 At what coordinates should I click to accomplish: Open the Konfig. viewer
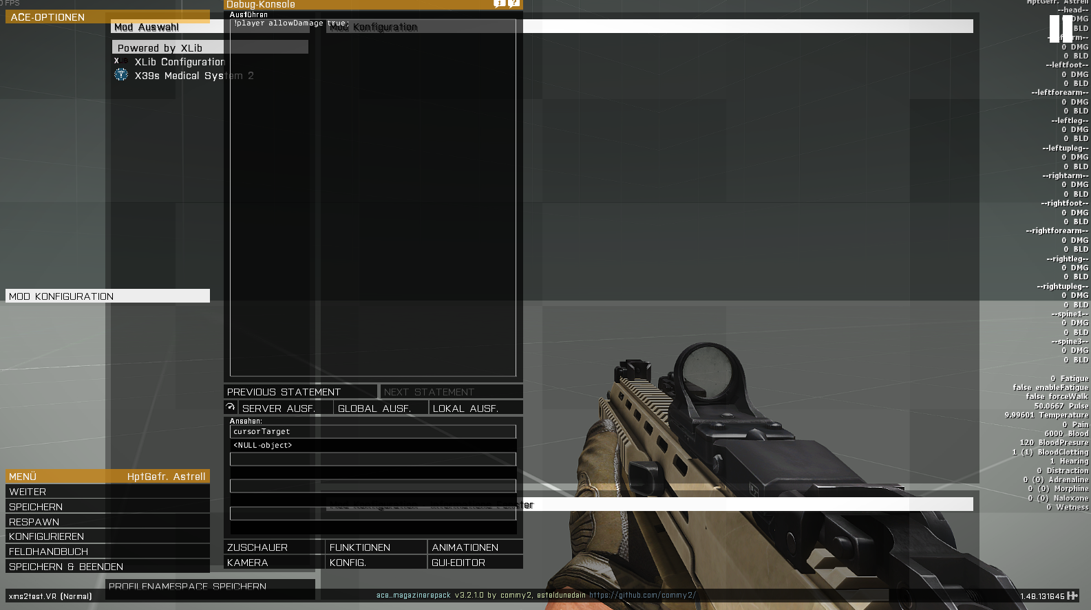(x=376, y=563)
